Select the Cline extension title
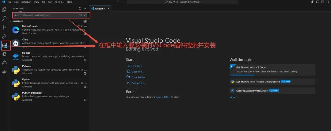This screenshot has width=331, height=131. click(25, 40)
